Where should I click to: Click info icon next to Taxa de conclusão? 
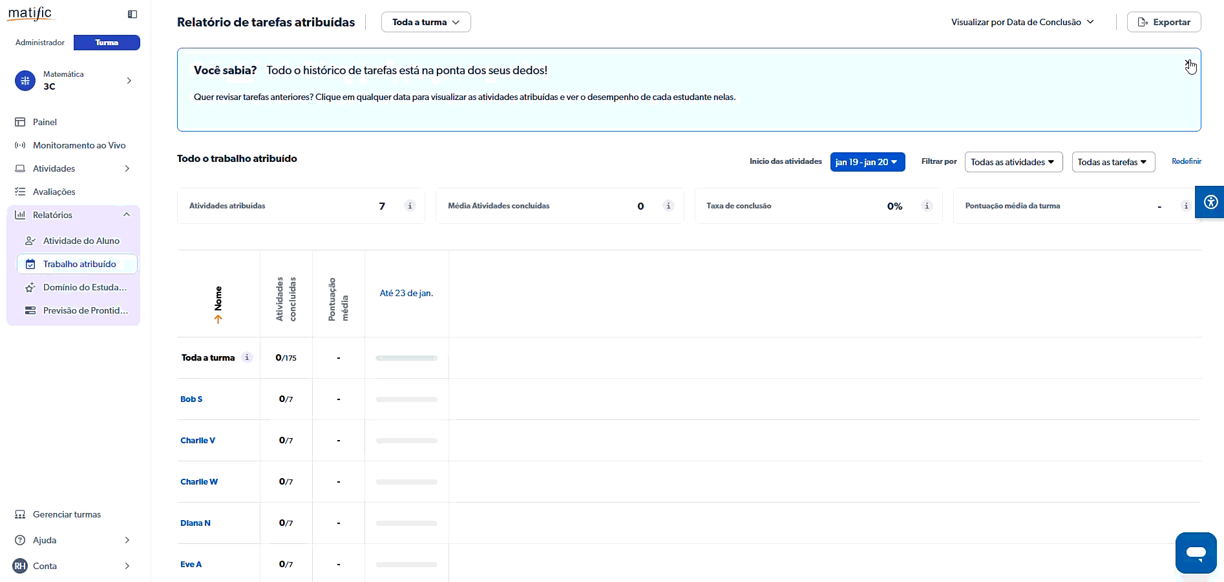point(927,206)
